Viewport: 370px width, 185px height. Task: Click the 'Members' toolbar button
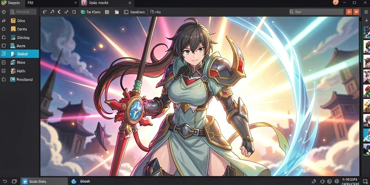(134, 12)
